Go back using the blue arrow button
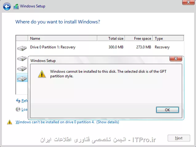Viewport: 196px width, 147px height. pyautogui.click(x=7, y=6)
